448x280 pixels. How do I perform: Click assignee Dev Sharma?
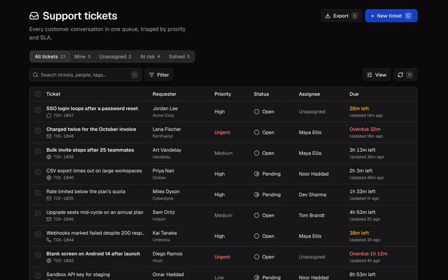[312, 194]
